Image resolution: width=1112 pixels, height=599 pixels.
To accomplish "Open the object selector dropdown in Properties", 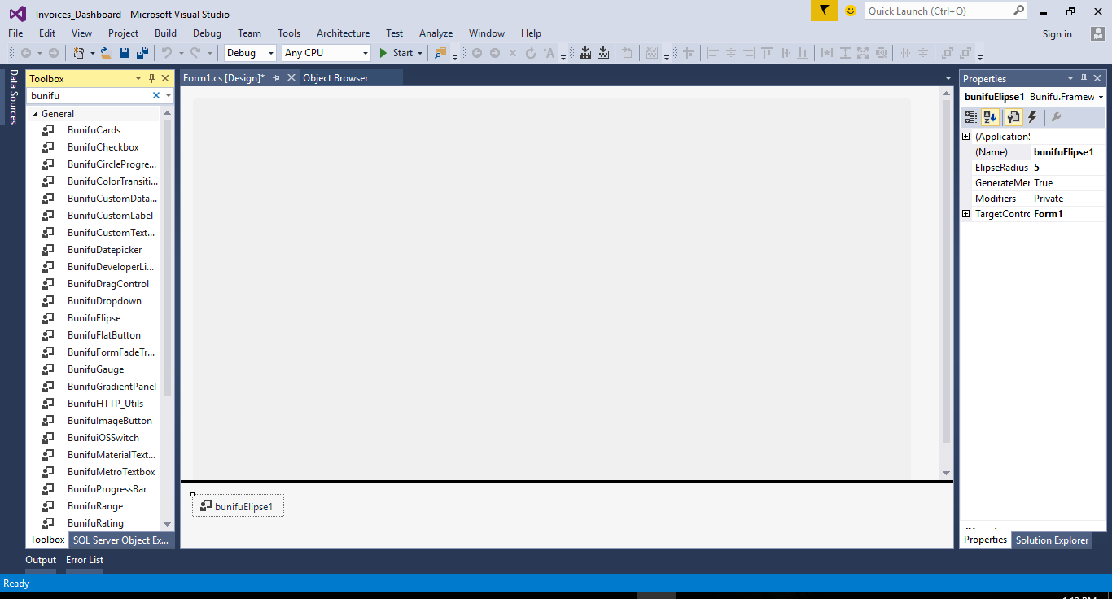I will click(1101, 97).
